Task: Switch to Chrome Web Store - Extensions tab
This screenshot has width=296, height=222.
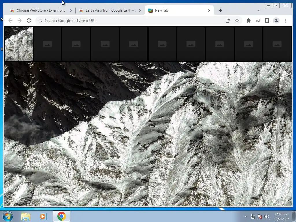Action: point(41,10)
